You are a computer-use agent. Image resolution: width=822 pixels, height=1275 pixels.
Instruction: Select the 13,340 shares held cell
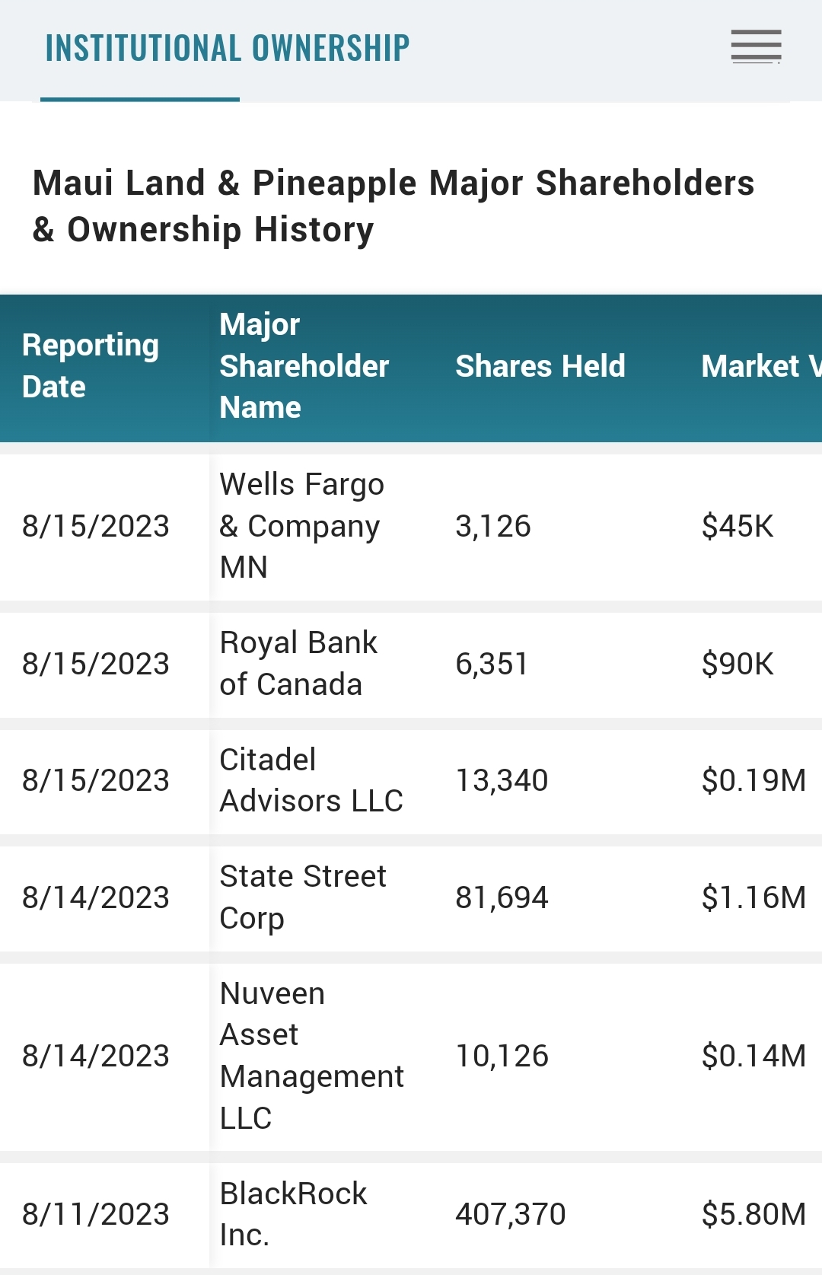[x=502, y=780]
